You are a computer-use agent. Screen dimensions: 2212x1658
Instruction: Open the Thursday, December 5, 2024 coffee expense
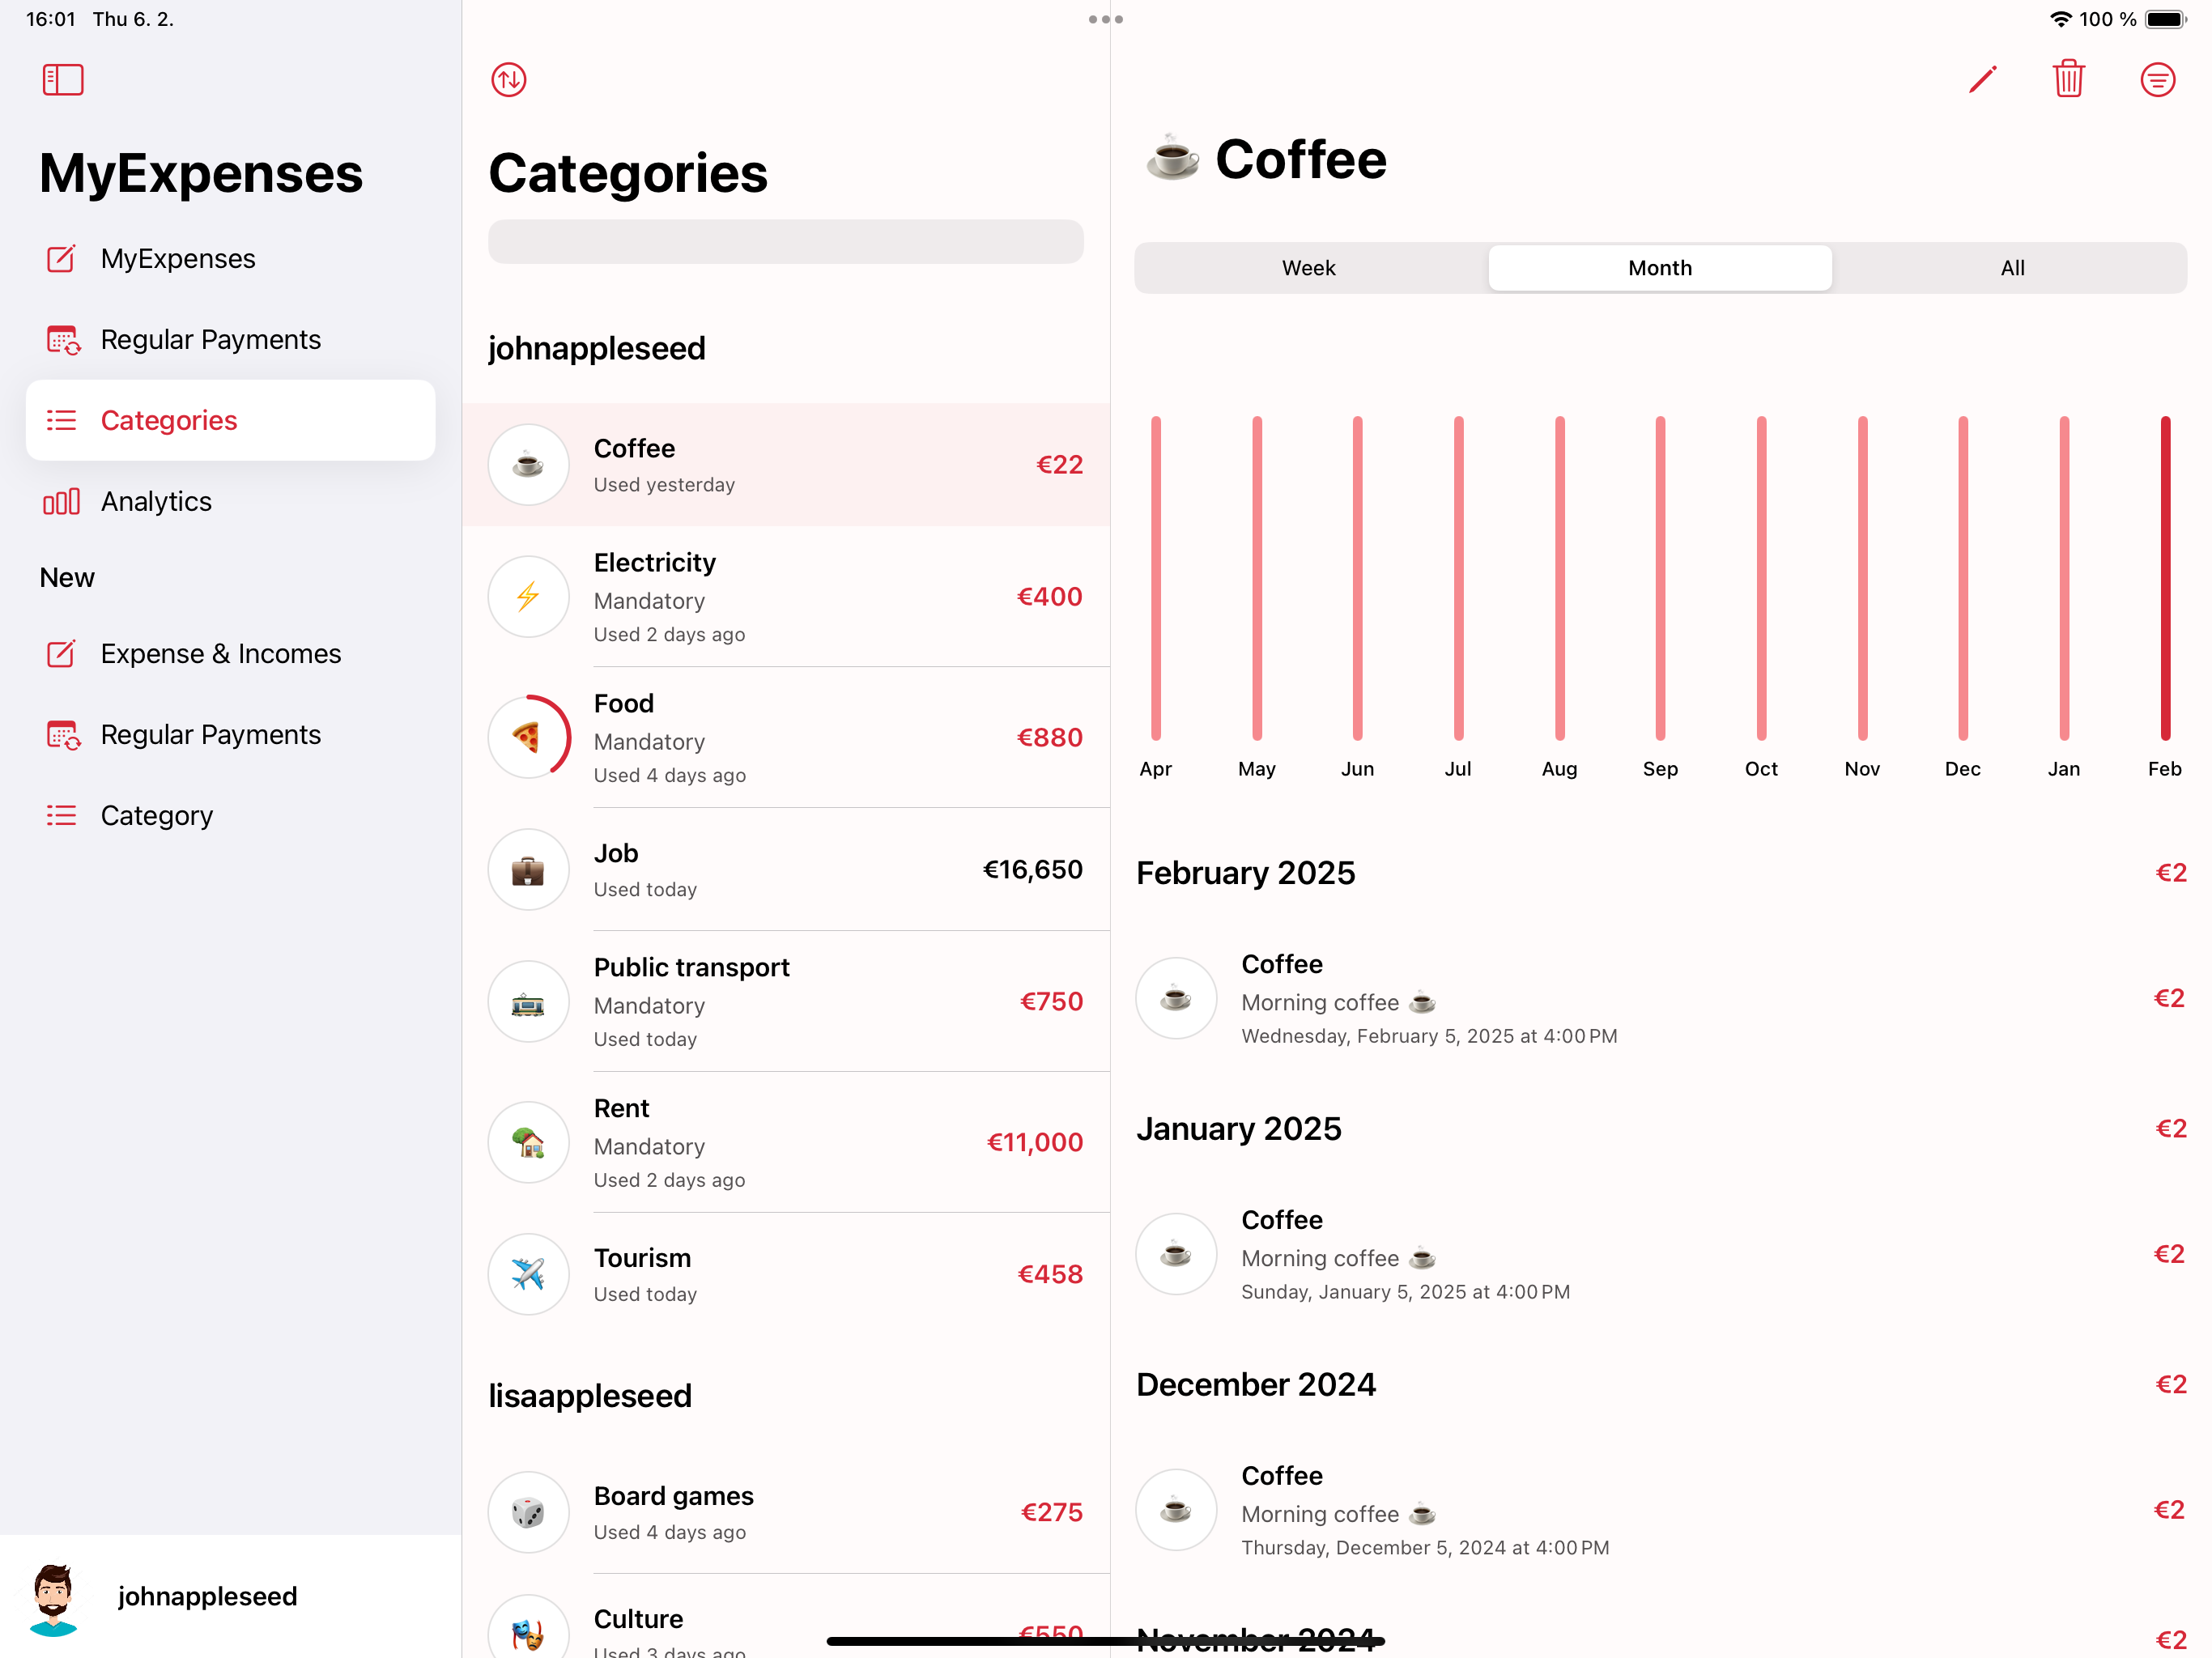(x=1661, y=1511)
